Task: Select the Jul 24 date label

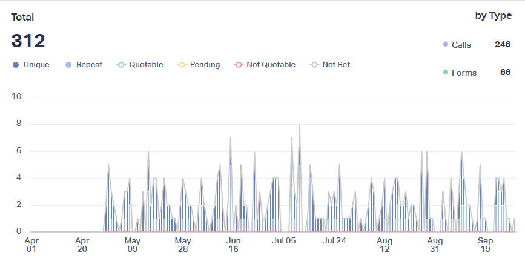Action: click(x=334, y=245)
